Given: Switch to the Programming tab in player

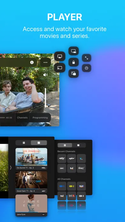Looking at the screenshot, I should (40, 118).
